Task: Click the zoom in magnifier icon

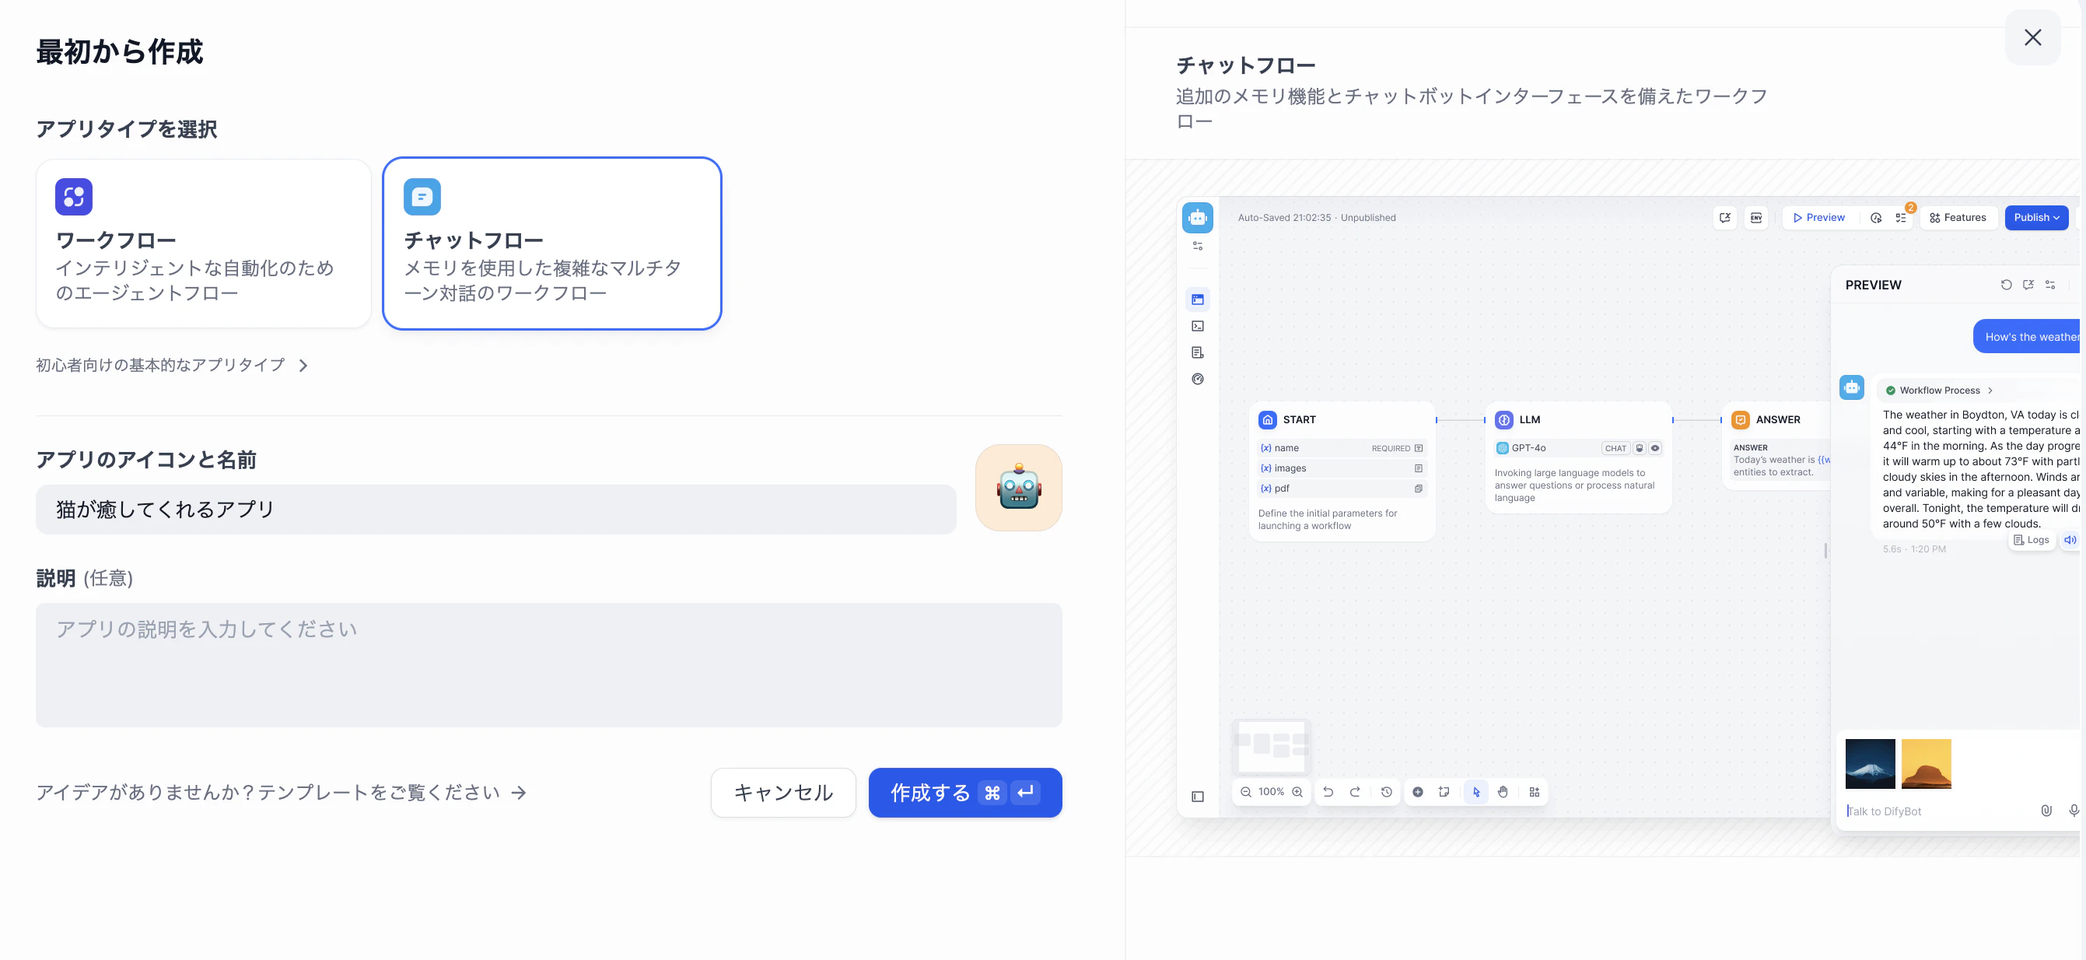Action: pyautogui.click(x=1297, y=791)
